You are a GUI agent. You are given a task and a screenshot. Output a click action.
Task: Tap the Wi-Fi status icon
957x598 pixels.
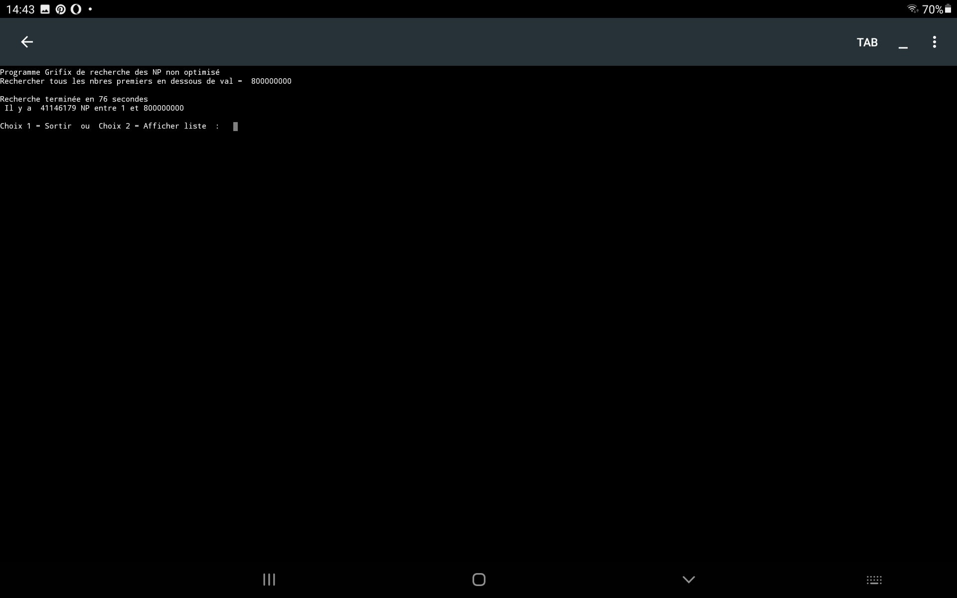point(912,9)
